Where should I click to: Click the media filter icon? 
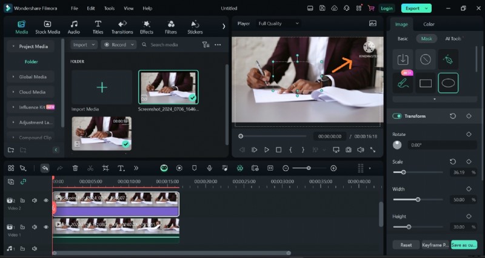pyautogui.click(x=206, y=44)
